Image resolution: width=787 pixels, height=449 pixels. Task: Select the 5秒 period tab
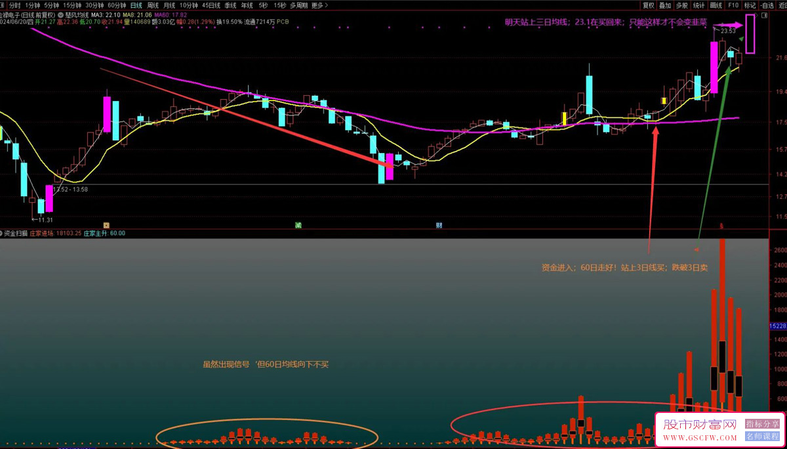tap(263, 5)
